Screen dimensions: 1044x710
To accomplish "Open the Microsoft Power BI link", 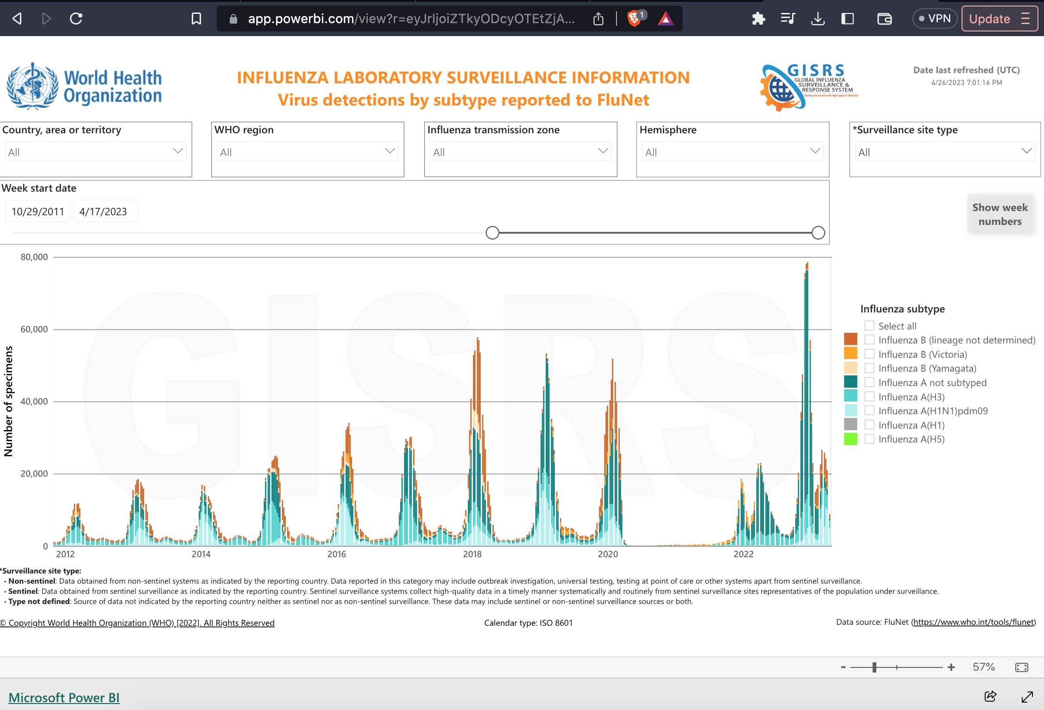I will pyautogui.click(x=64, y=698).
